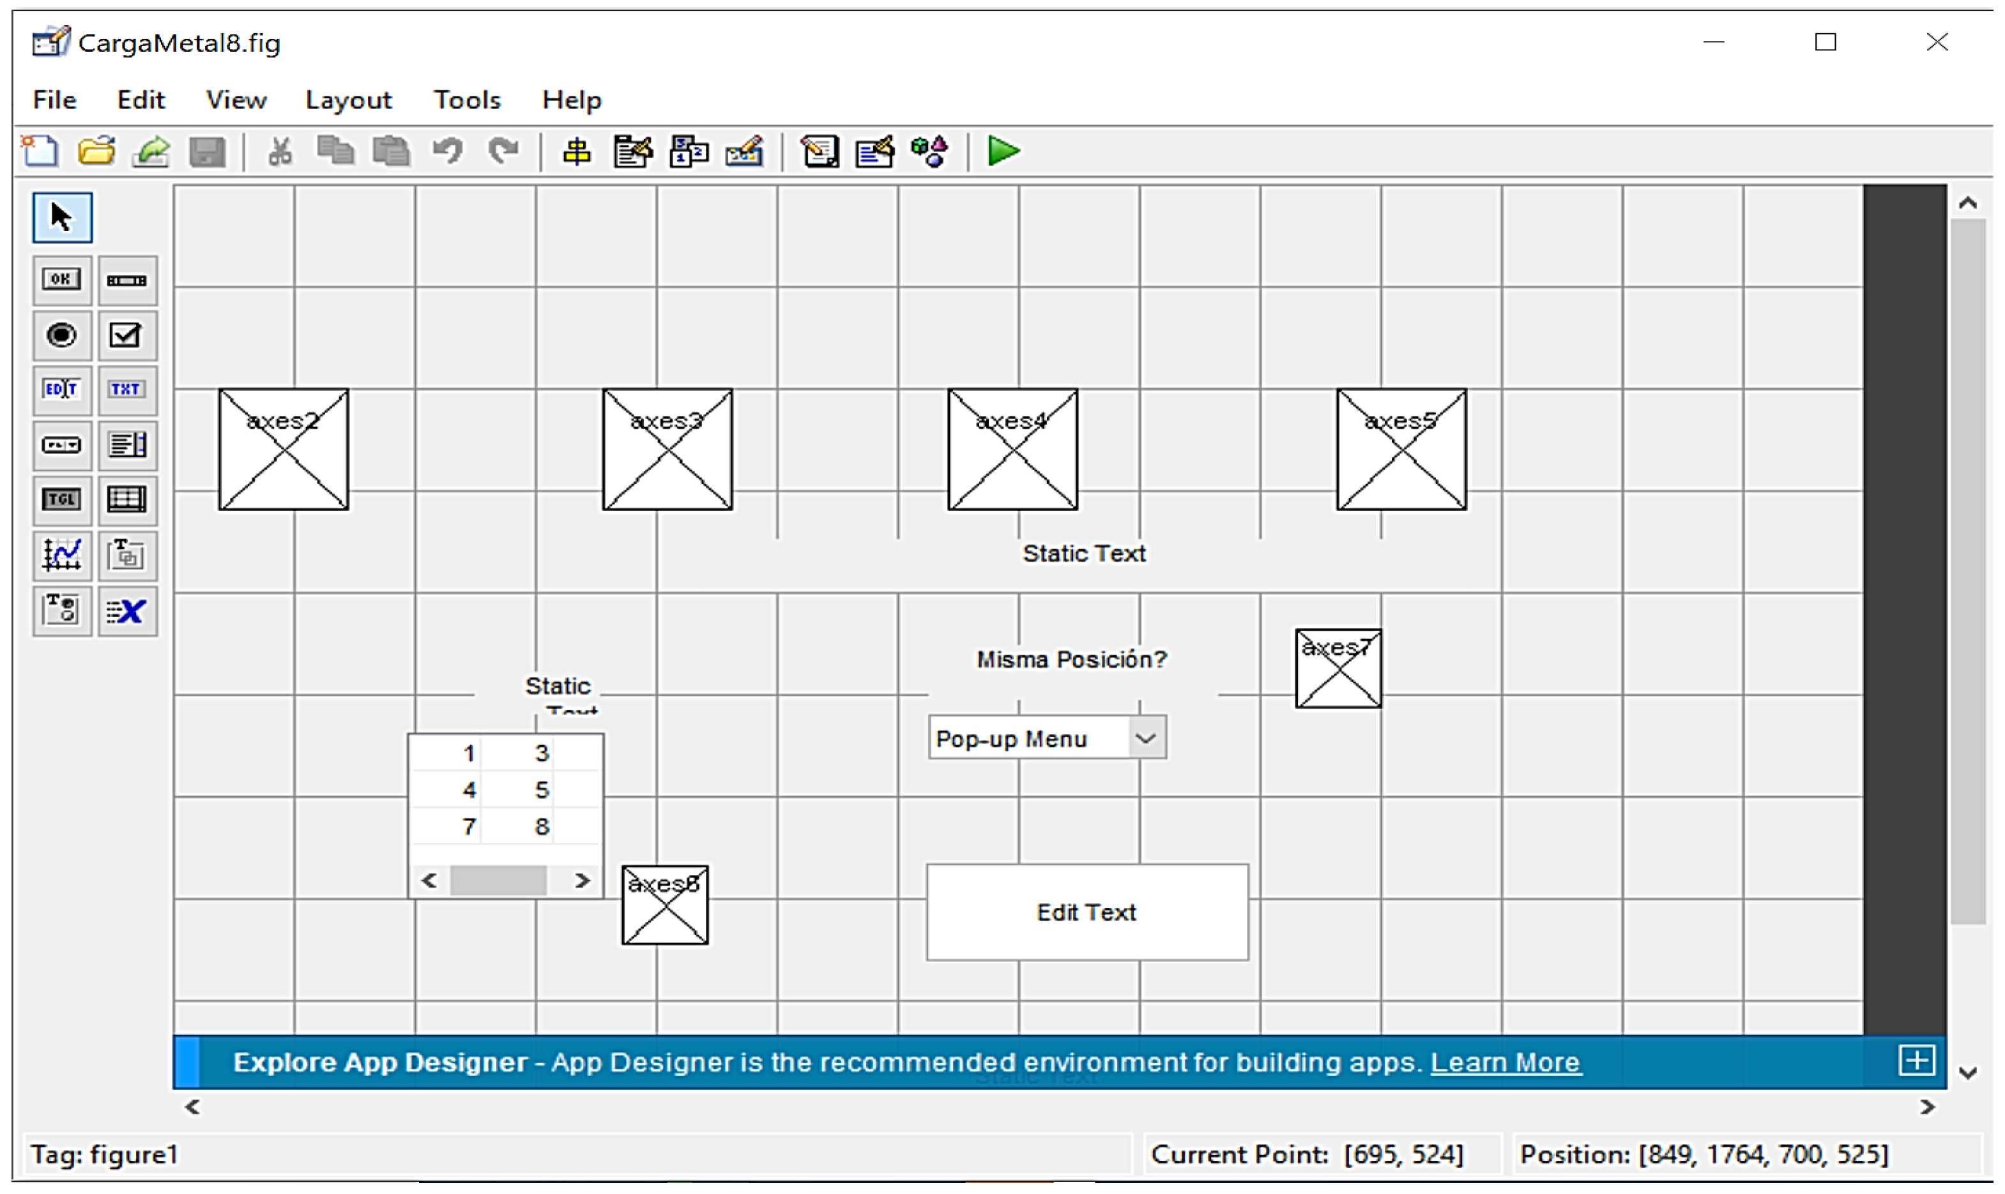Click the Edit Text box on canvas
Viewport: 2005px width, 1194px height.
(1087, 912)
